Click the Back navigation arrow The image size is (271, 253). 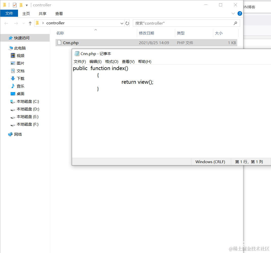[6, 23]
